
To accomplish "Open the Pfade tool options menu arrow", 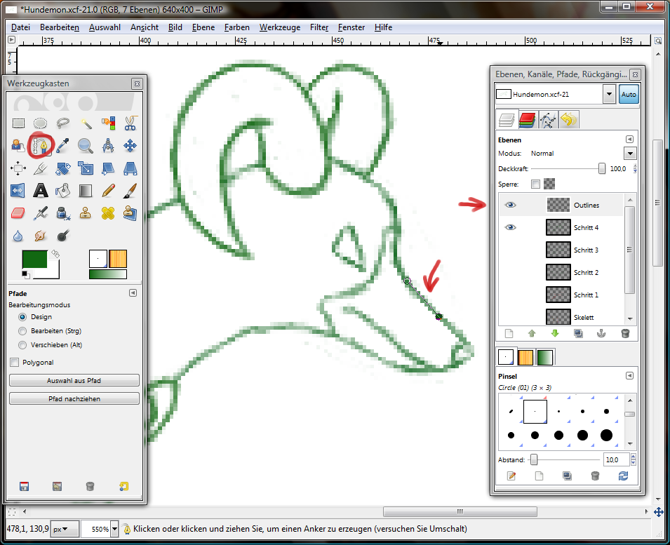I will pyautogui.click(x=133, y=293).
